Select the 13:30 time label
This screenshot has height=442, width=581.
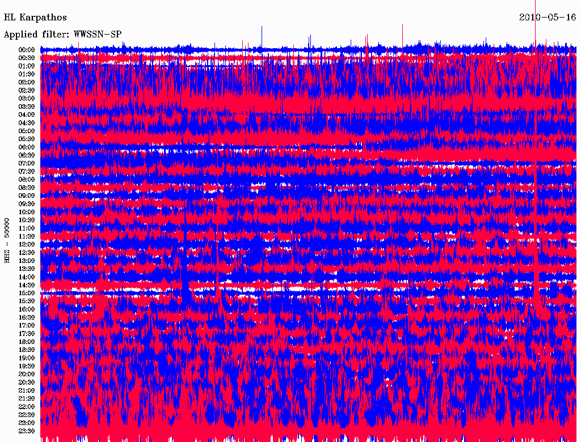(x=27, y=269)
